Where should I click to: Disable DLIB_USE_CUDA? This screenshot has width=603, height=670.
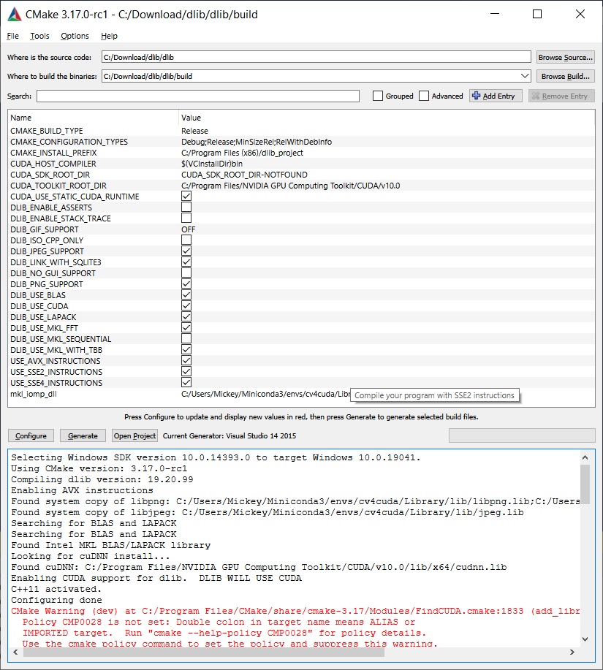[186, 305]
